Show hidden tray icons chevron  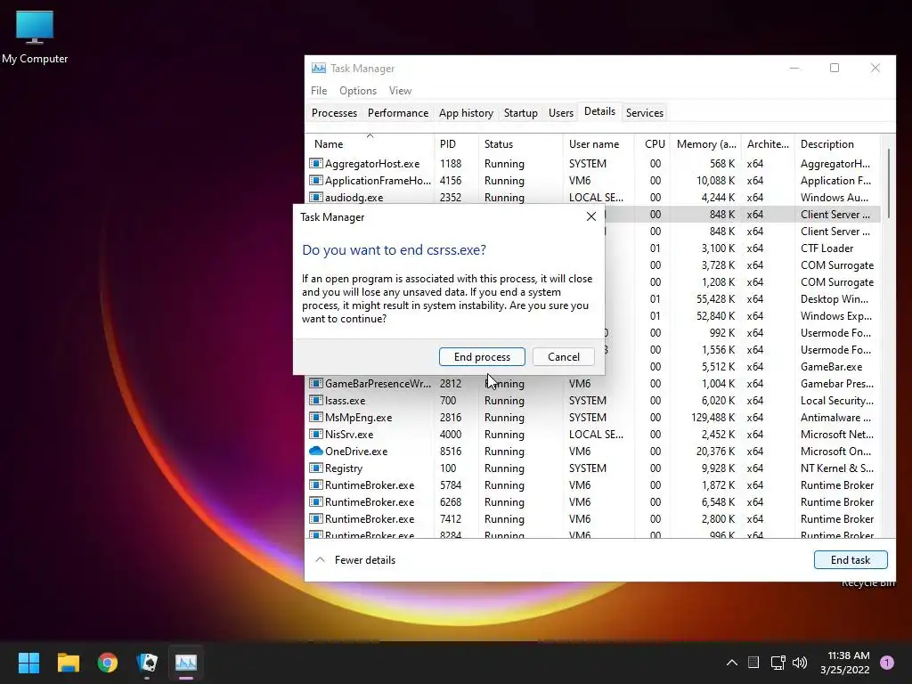point(732,663)
